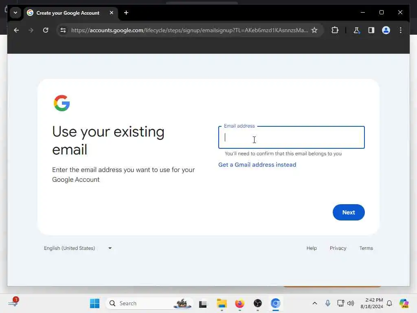Open the weather widget with the red badge
This screenshot has height=313, width=417.
[x=13, y=303]
